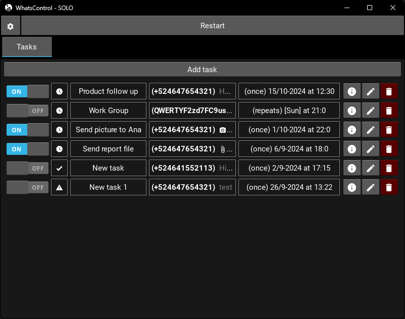Select the Send picture to Ana name field
This screenshot has height=319, width=405.
point(108,130)
